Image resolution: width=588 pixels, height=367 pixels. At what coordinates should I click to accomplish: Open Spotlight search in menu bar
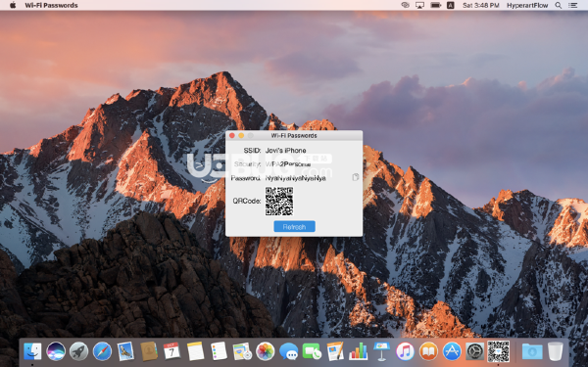[x=559, y=5]
